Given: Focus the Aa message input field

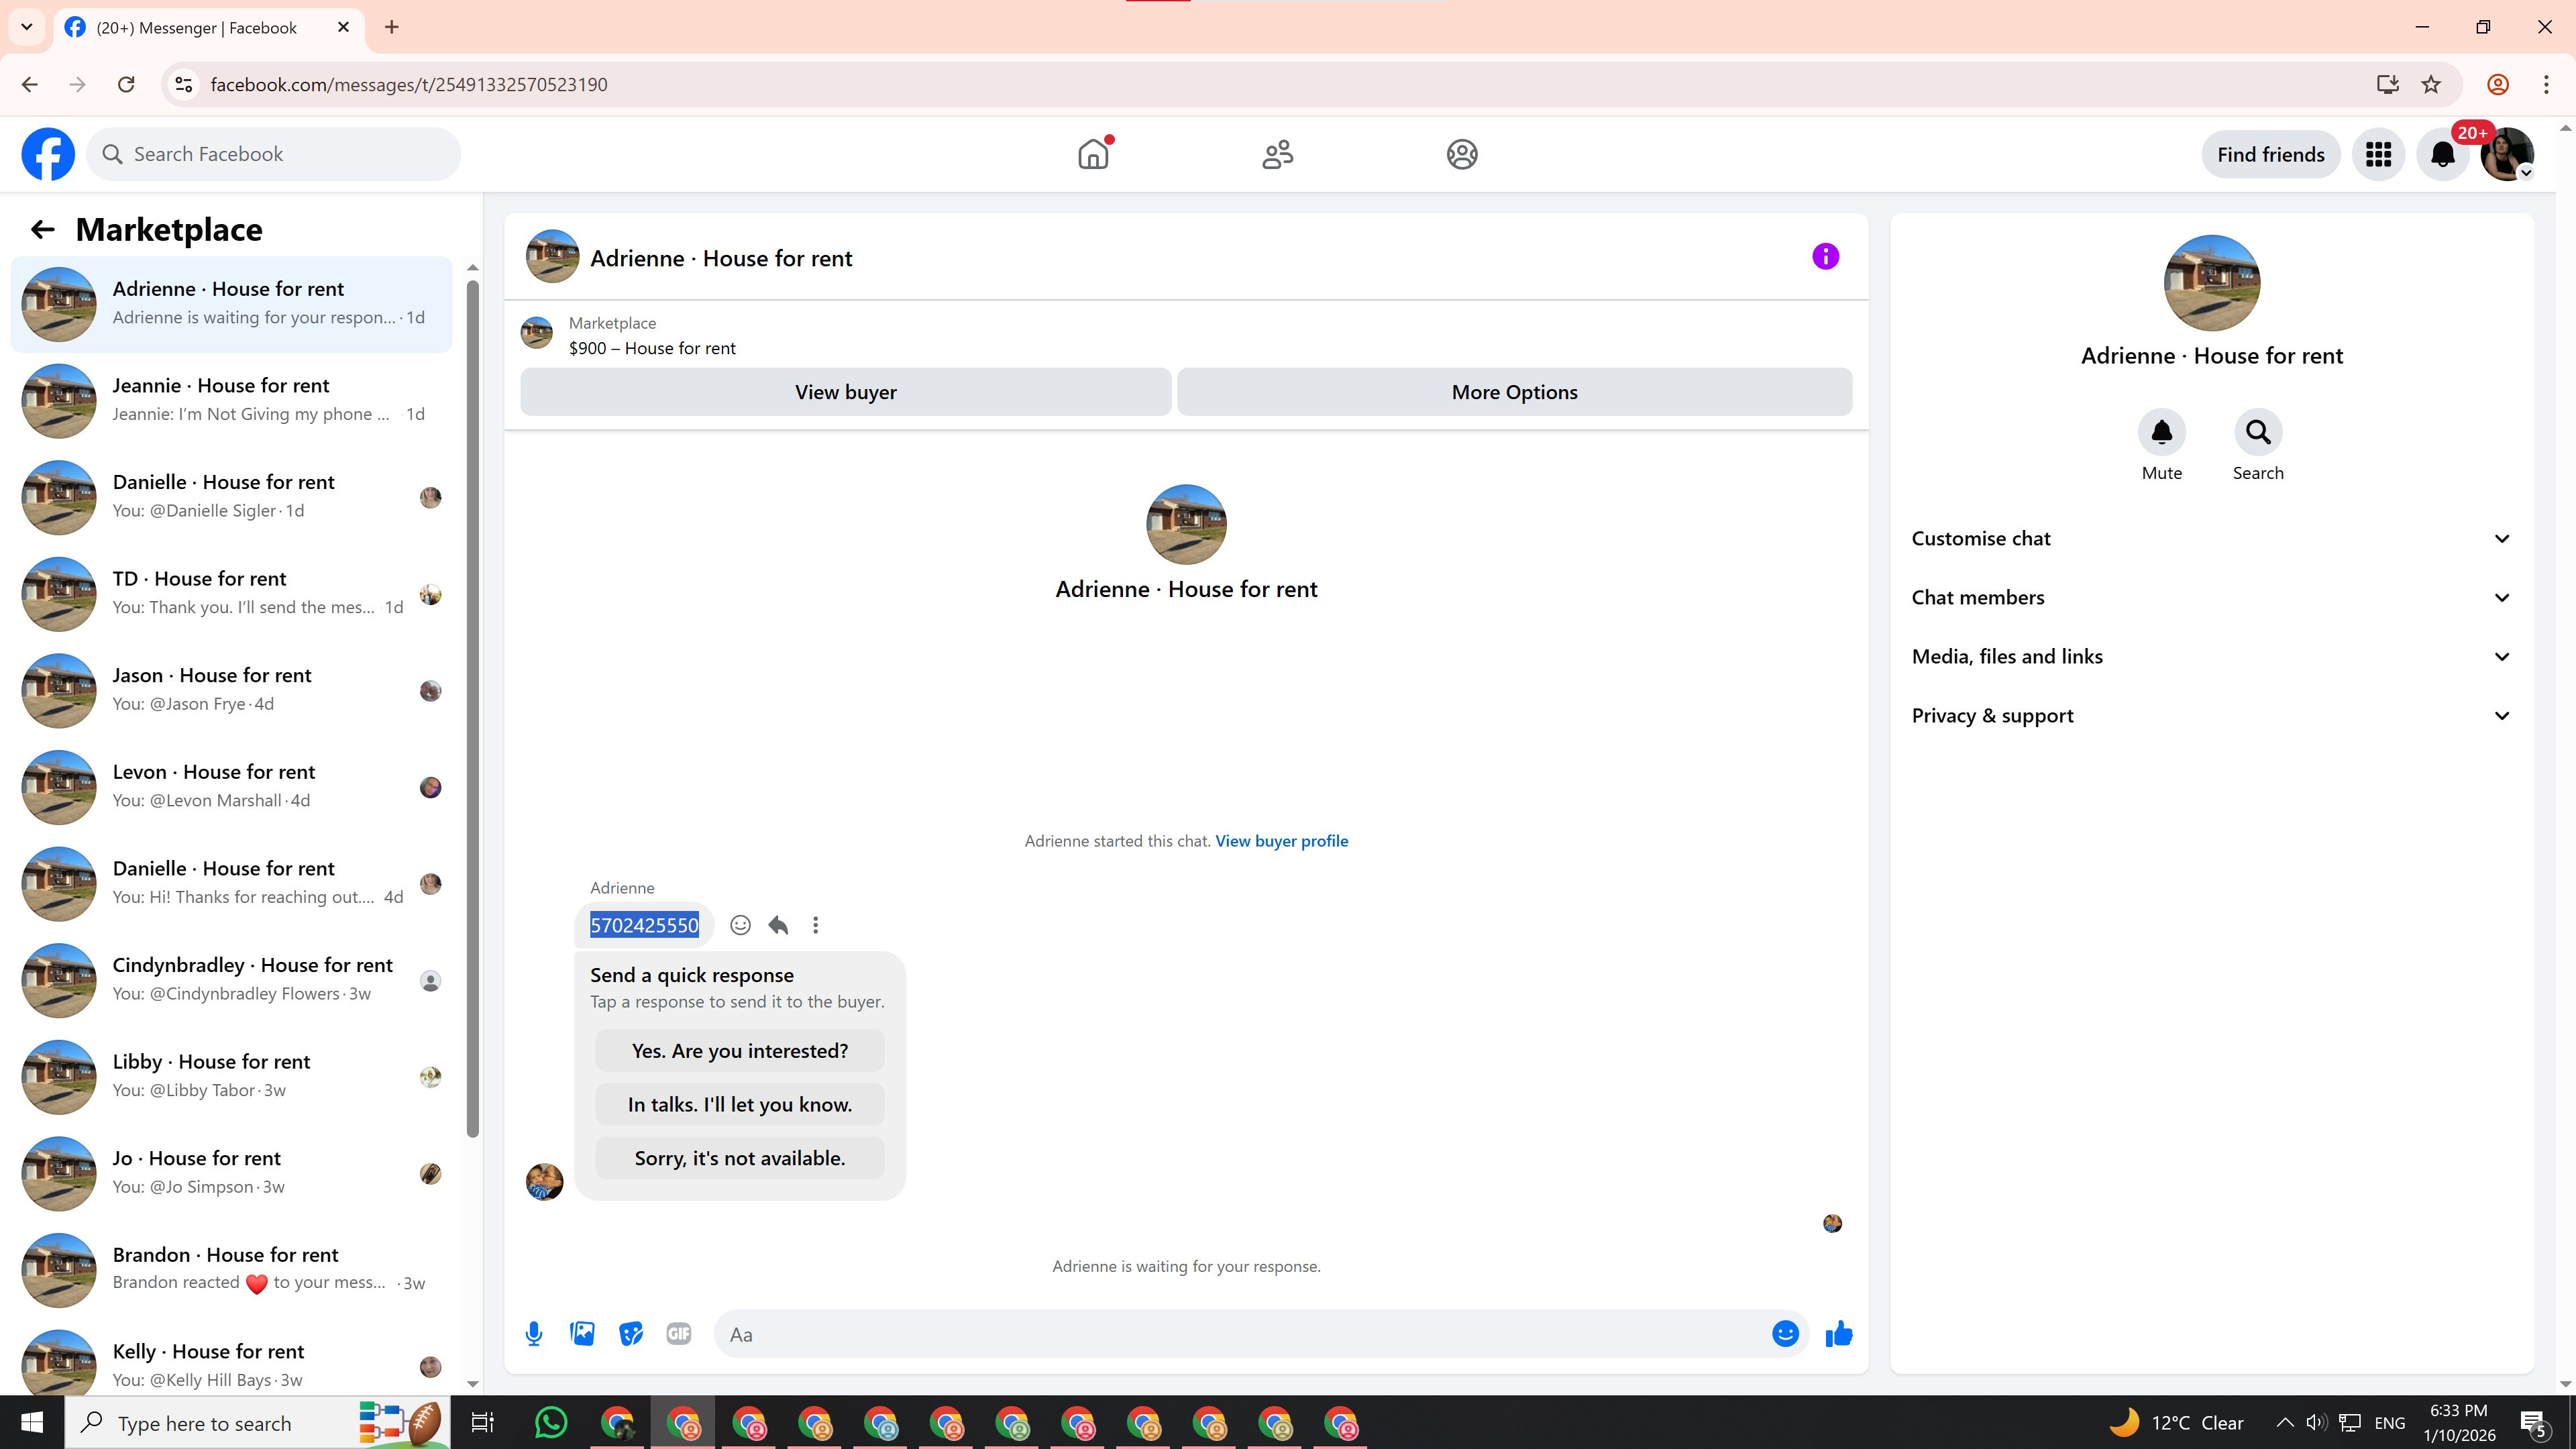Looking at the screenshot, I should 1240,1334.
